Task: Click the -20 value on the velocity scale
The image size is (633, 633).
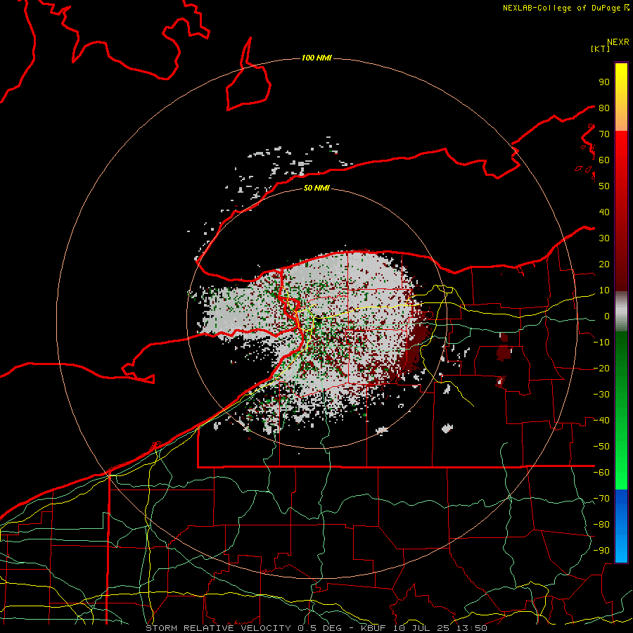Action: [601, 369]
